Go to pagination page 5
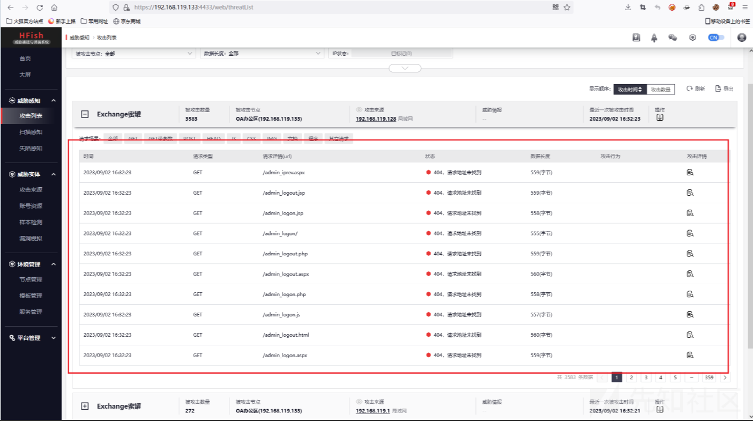 click(x=675, y=378)
